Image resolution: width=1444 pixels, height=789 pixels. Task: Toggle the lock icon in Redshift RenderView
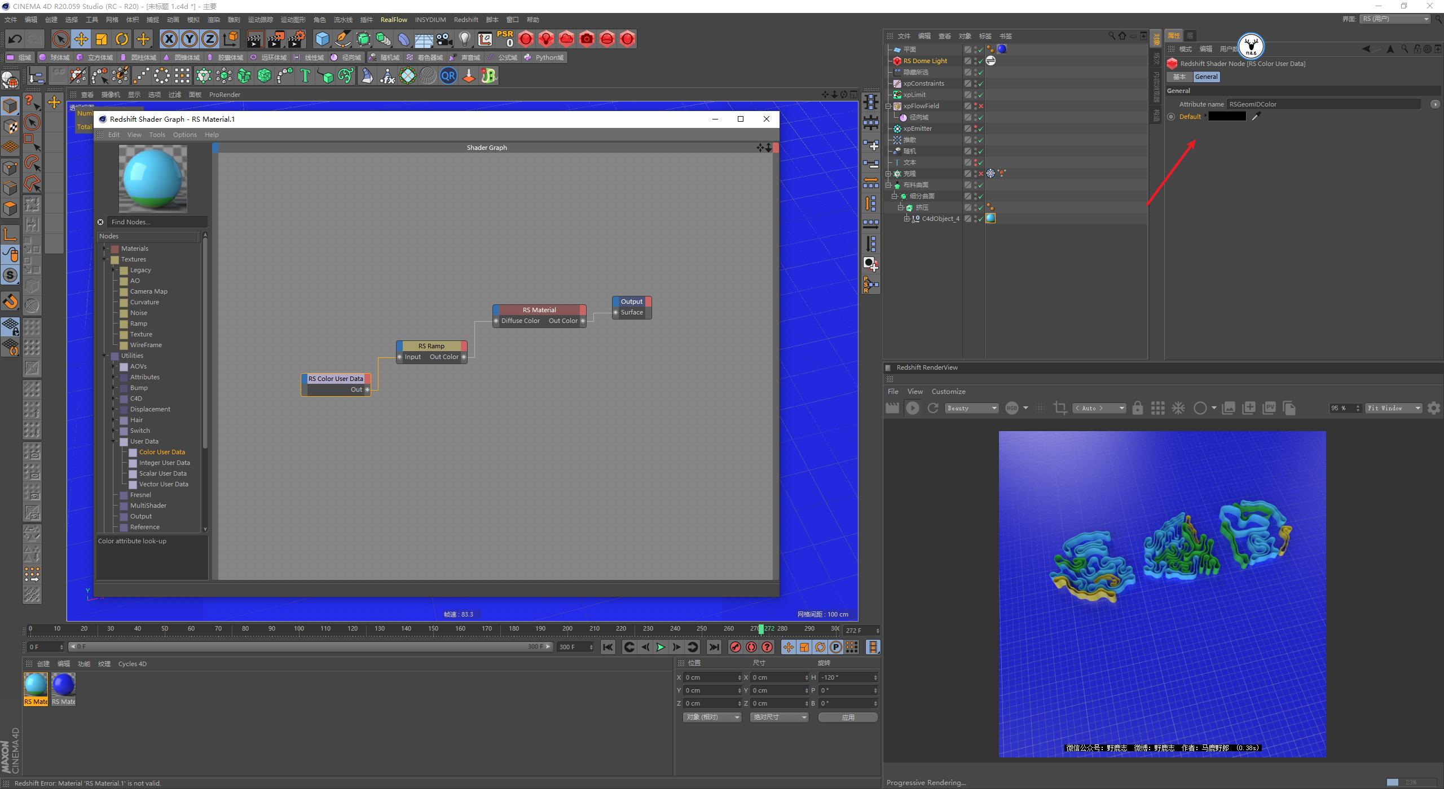click(1138, 407)
